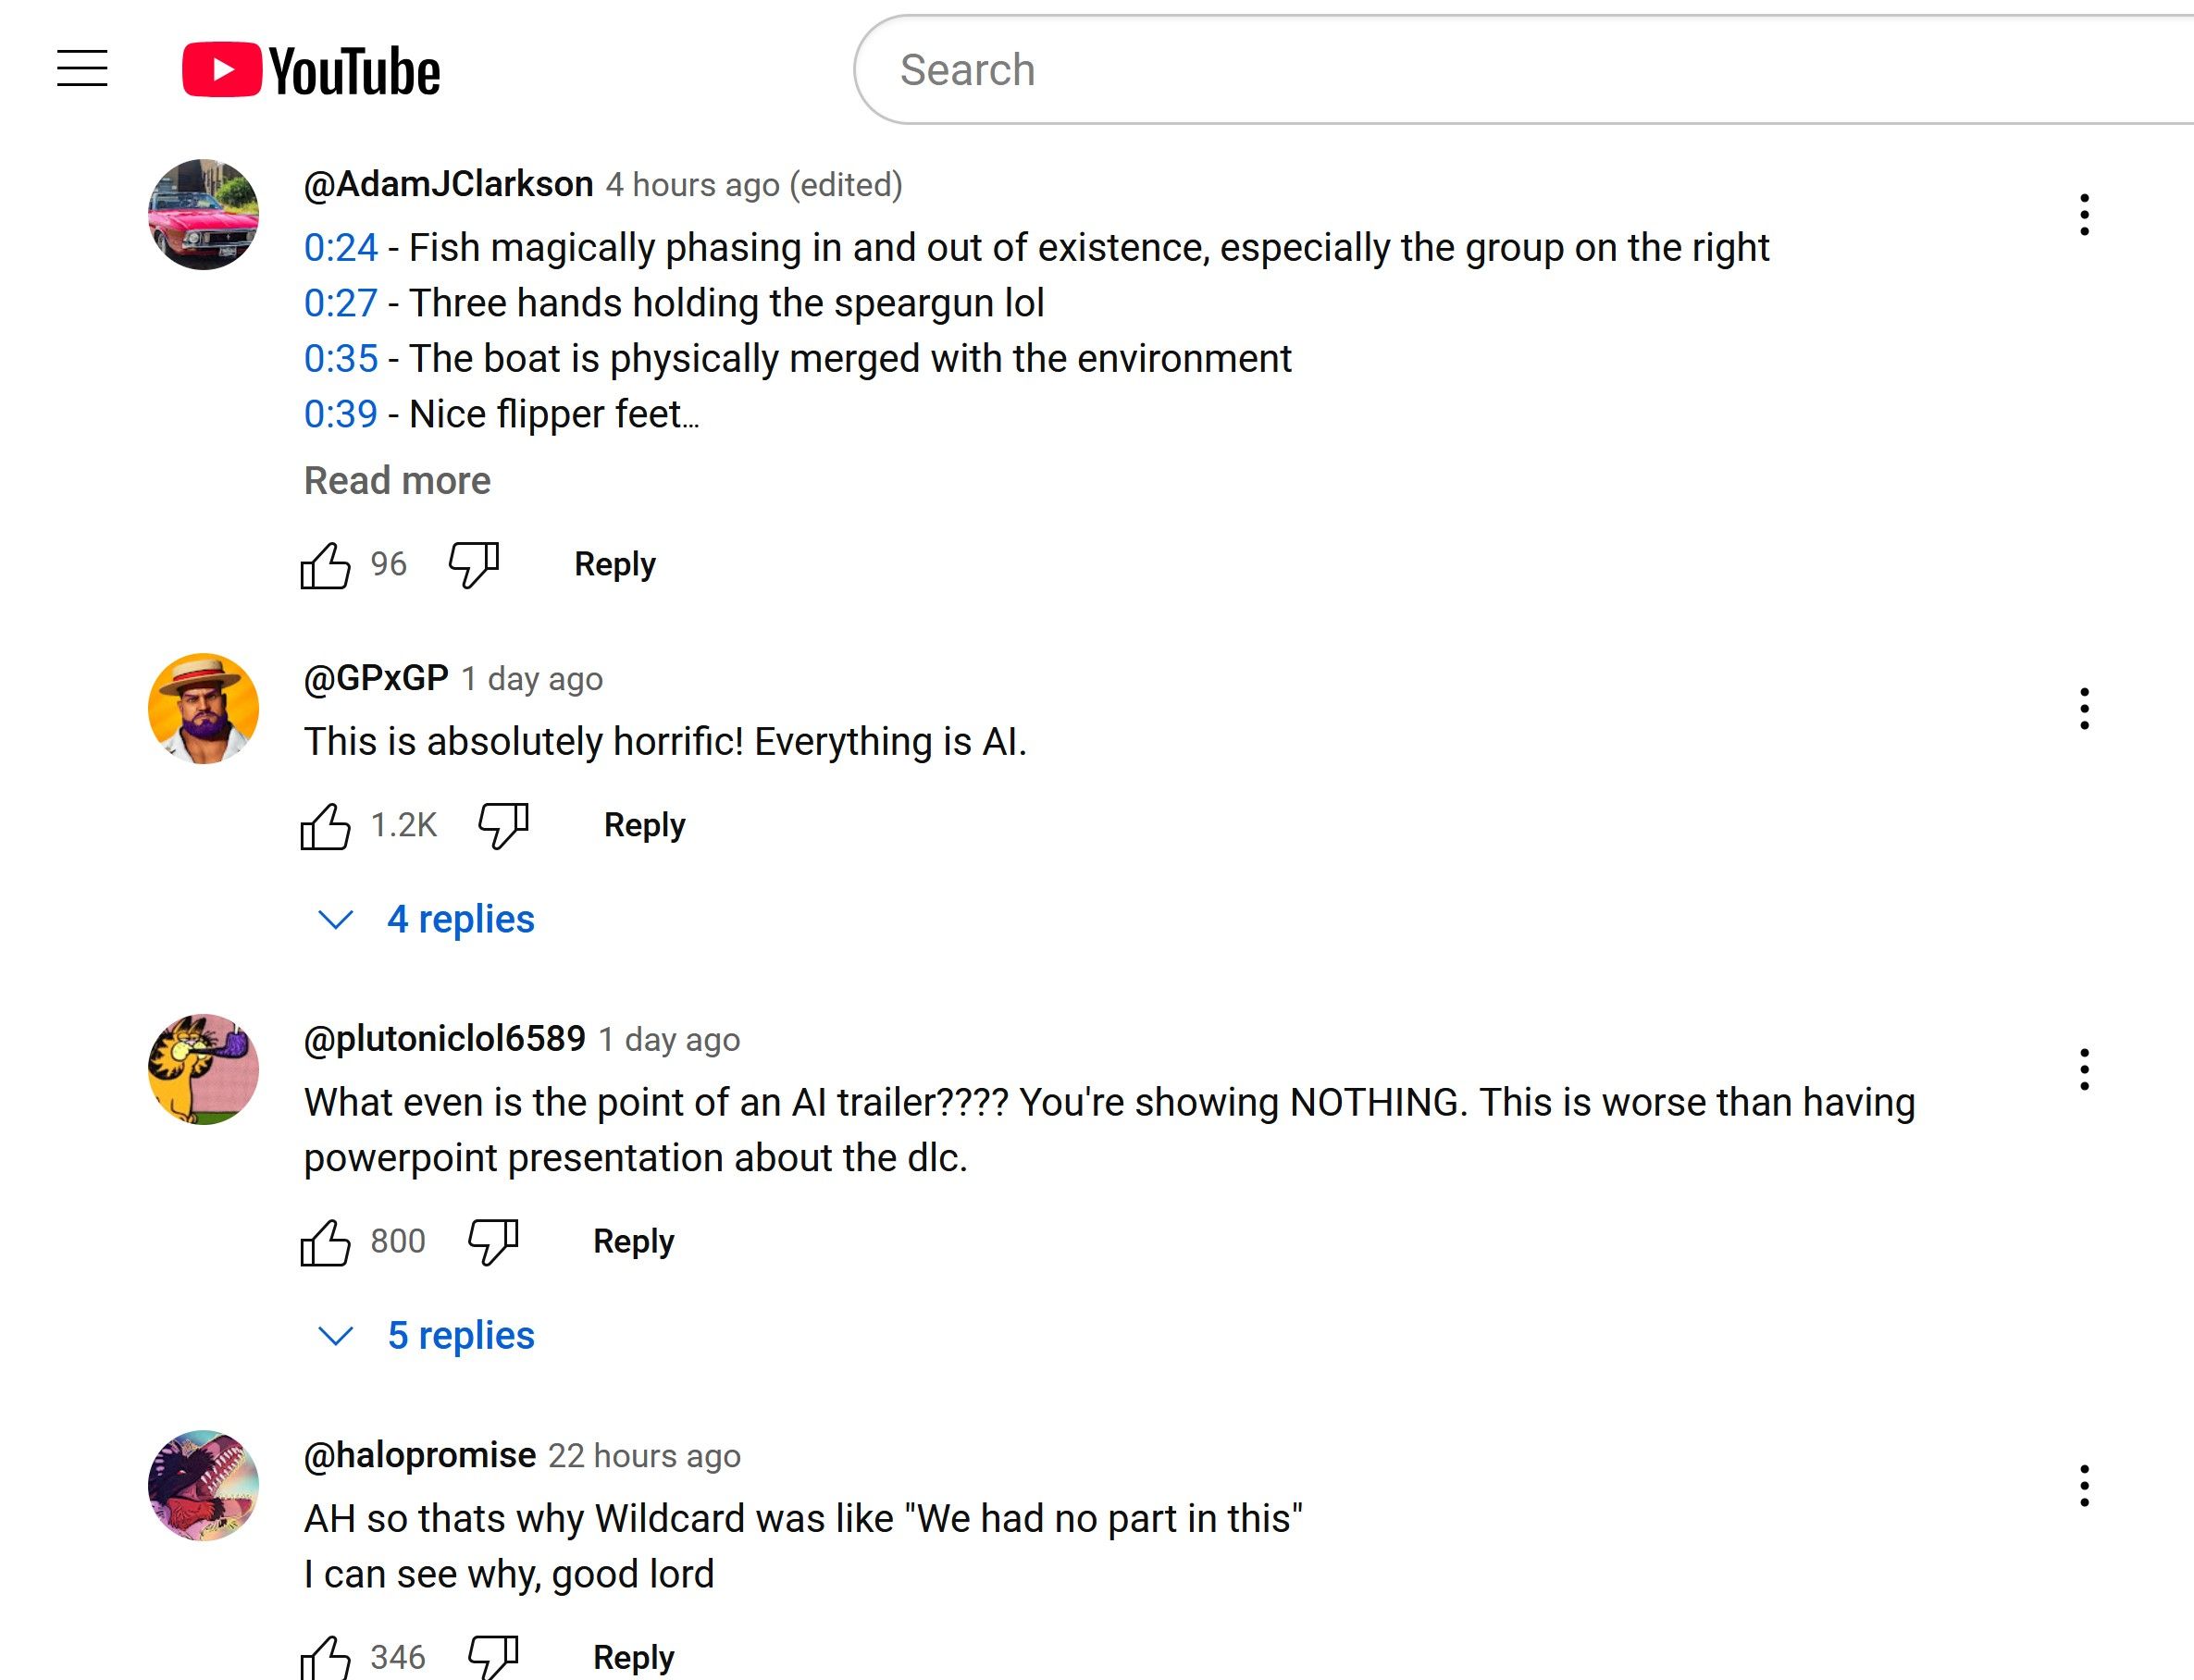Open options menu for @AdamJClarkson comment
Viewport: 2194px width, 1680px height.
tap(2084, 215)
